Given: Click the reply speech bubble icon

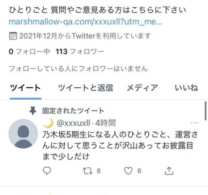Looking at the screenshot, I should (47, 171).
